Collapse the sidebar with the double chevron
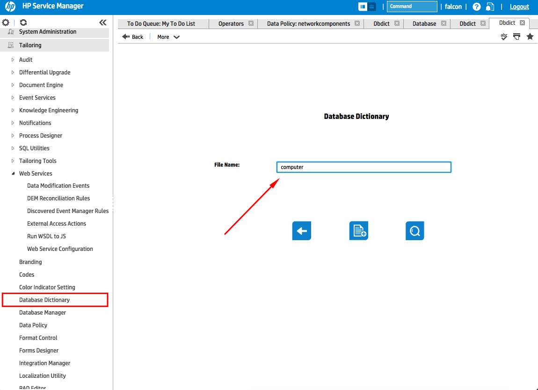Viewport: 538px width, 390px height. (102, 22)
